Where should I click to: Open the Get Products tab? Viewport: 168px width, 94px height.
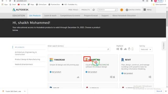(x=35, y=16)
